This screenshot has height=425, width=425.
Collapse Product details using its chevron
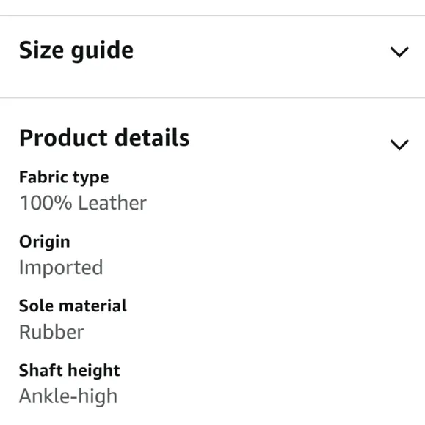399,145
